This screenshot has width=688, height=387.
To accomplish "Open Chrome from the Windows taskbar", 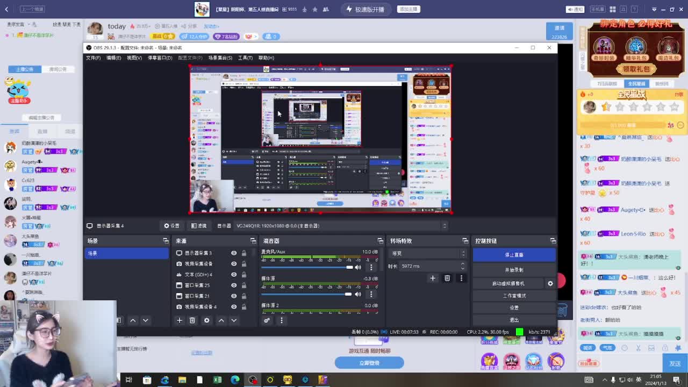I will pos(165,380).
